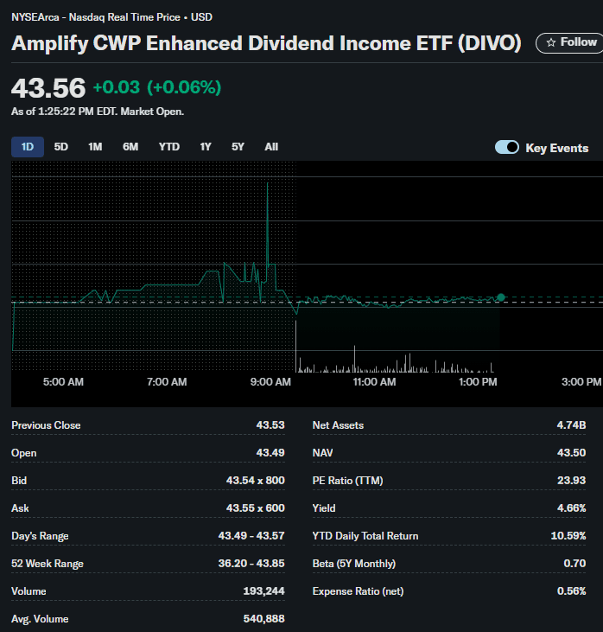Select the 1D chart range tab
This screenshot has height=632, width=603.
click(27, 147)
